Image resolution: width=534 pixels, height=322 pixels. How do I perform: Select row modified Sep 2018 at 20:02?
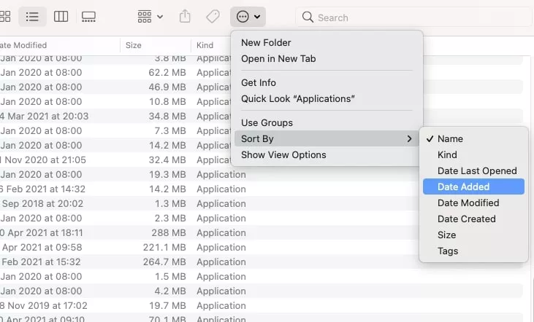click(262, 204)
